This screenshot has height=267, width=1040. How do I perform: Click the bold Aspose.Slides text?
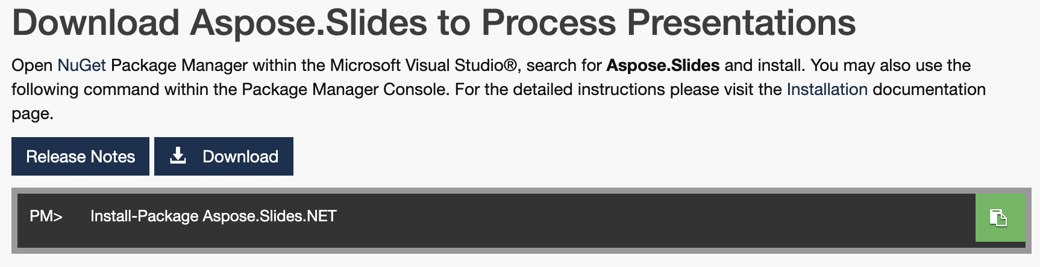click(662, 65)
